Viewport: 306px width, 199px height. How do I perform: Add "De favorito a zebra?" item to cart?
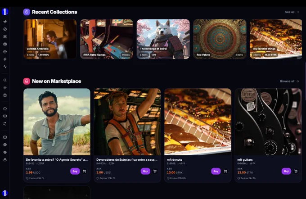click(85, 171)
